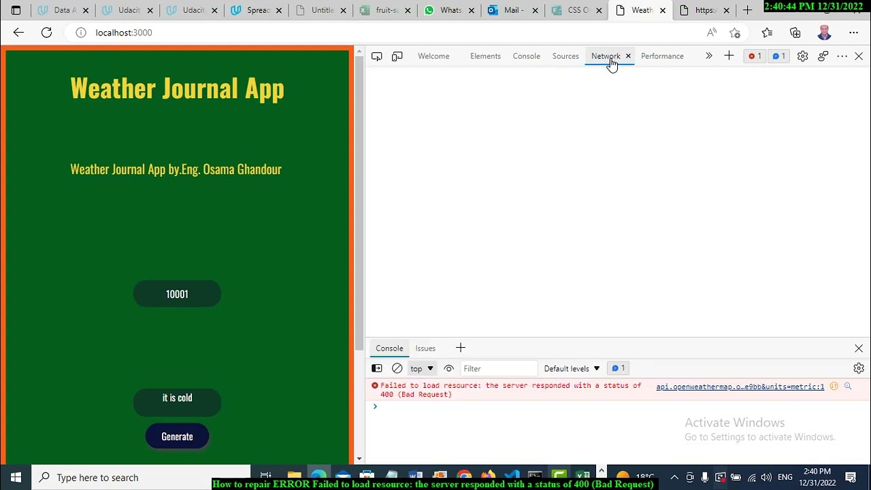Click the Windows taskbar search box

click(142, 478)
